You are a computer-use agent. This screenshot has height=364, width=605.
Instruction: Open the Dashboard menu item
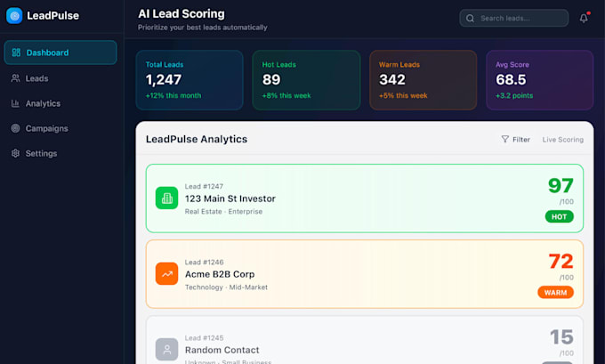[60, 53]
